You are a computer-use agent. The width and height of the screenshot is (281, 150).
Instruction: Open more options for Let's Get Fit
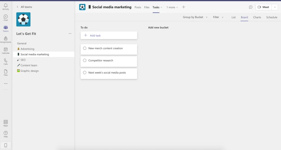tap(70, 34)
